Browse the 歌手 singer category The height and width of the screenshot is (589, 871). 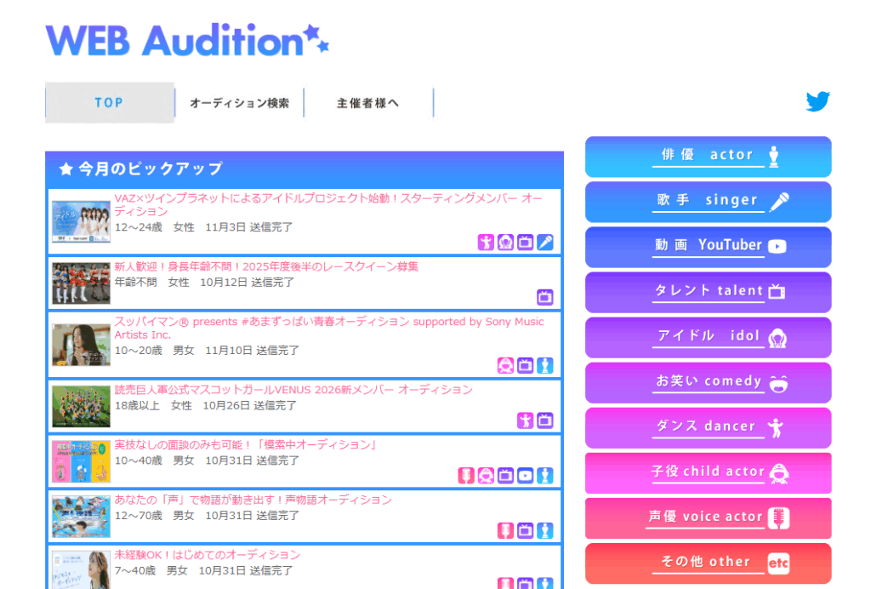tap(708, 201)
